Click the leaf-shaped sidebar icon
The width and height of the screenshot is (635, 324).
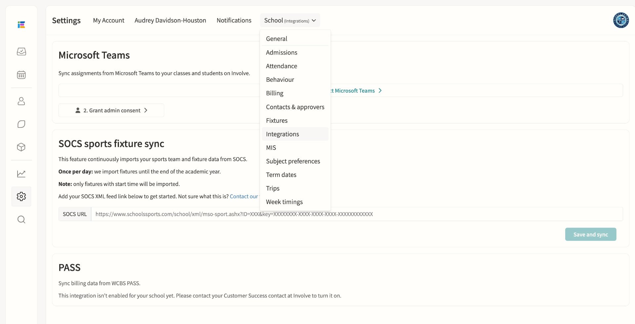pos(21,124)
